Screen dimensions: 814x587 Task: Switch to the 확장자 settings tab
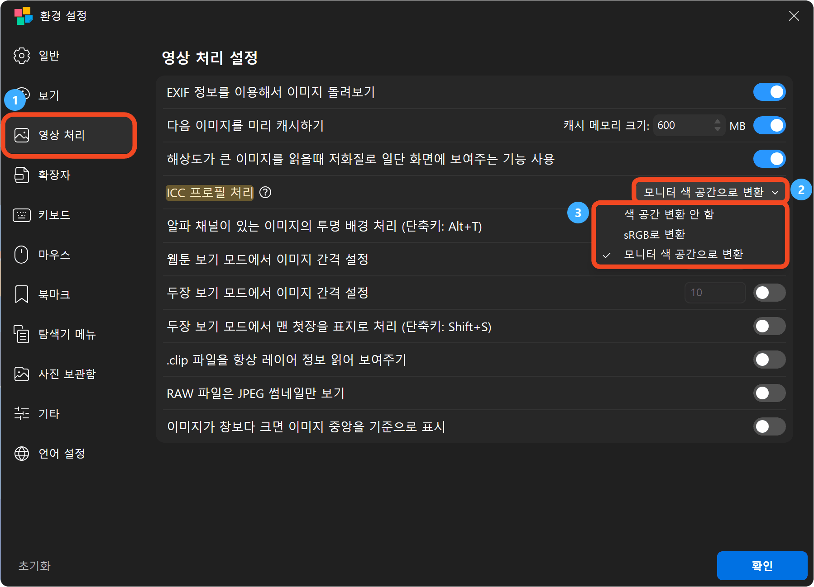(69, 175)
